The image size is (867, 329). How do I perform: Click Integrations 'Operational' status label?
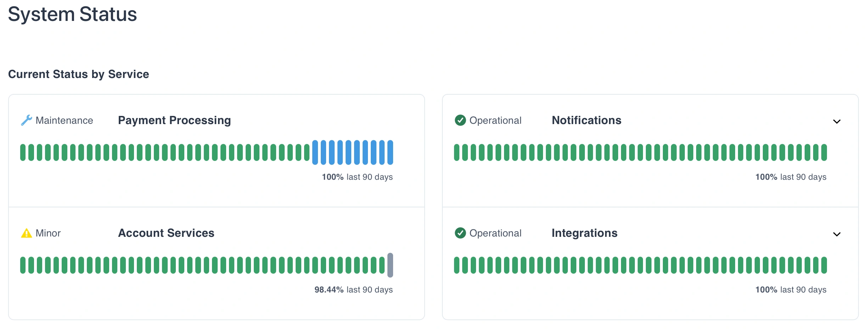(x=495, y=233)
